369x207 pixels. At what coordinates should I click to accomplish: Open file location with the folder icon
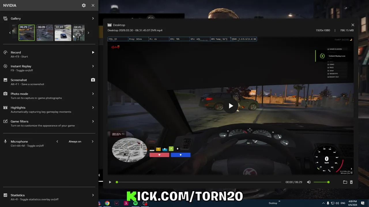pyautogui.click(x=345, y=182)
